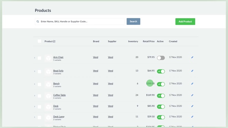
Task: Edit Desk using the pencil icon
Action: coord(192,106)
